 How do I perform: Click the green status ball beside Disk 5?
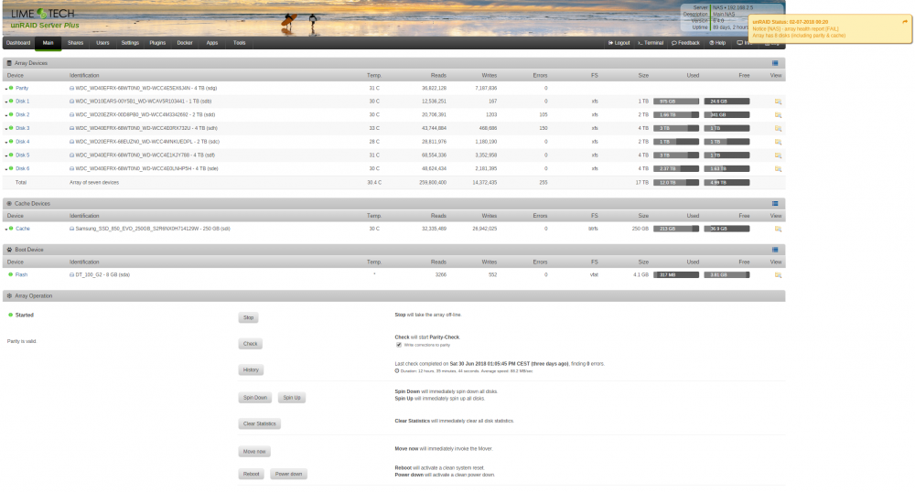tap(11, 155)
